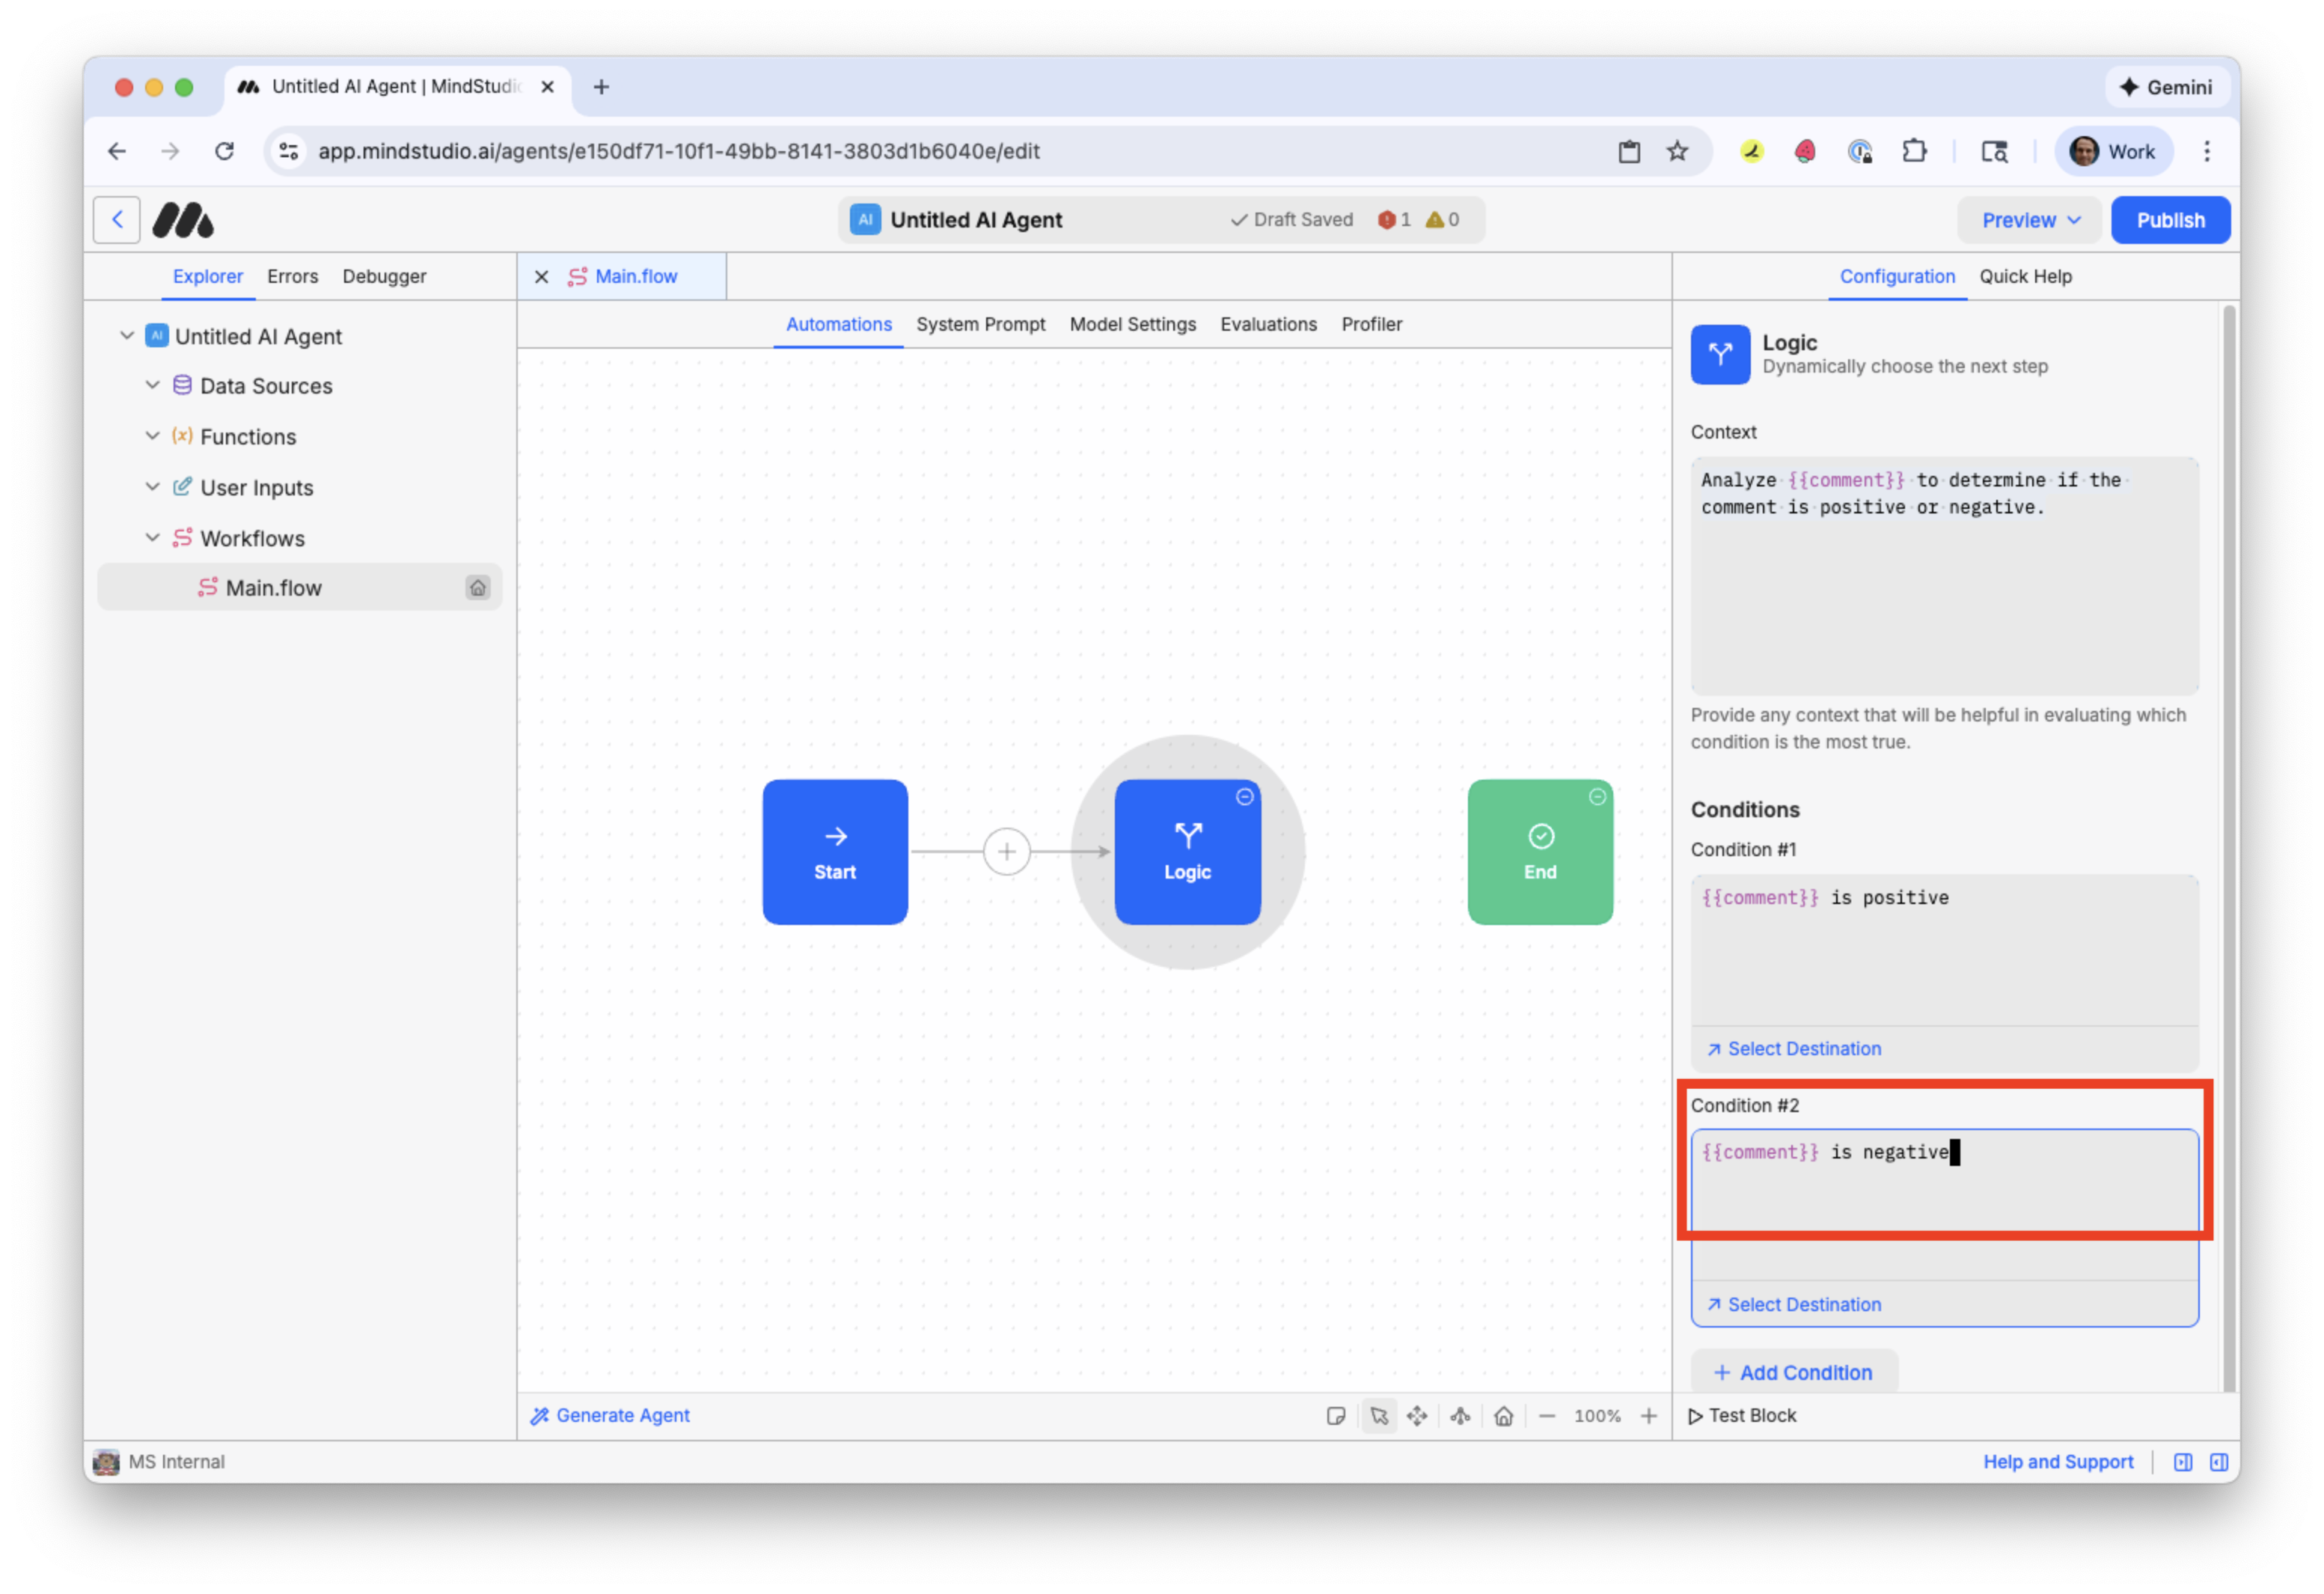
Task: Click the zoom out minus control
Action: pyautogui.click(x=1548, y=1416)
